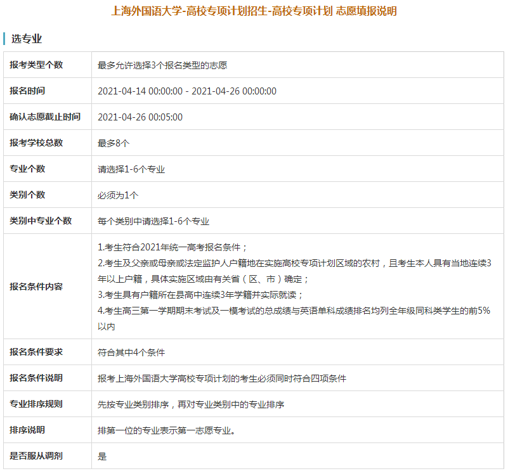Click the 报考类型个数 row label
508x471 pixels.
click(x=36, y=65)
